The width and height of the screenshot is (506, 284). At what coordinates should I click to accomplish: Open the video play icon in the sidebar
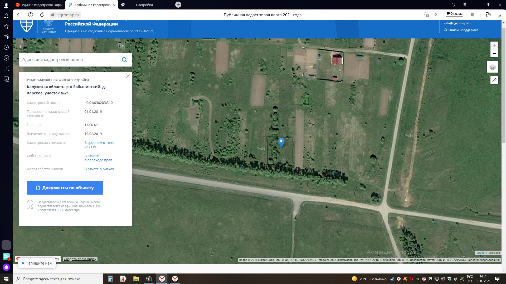[6, 58]
